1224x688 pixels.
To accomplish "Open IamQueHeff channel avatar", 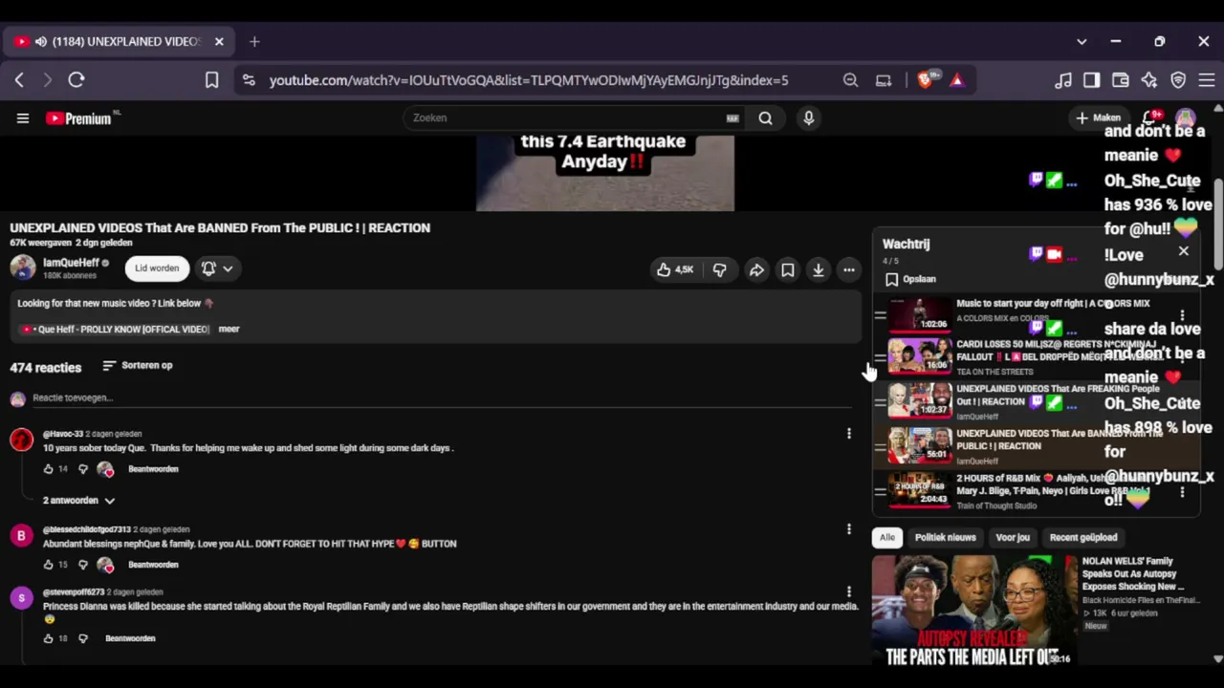I will pyautogui.click(x=22, y=268).
